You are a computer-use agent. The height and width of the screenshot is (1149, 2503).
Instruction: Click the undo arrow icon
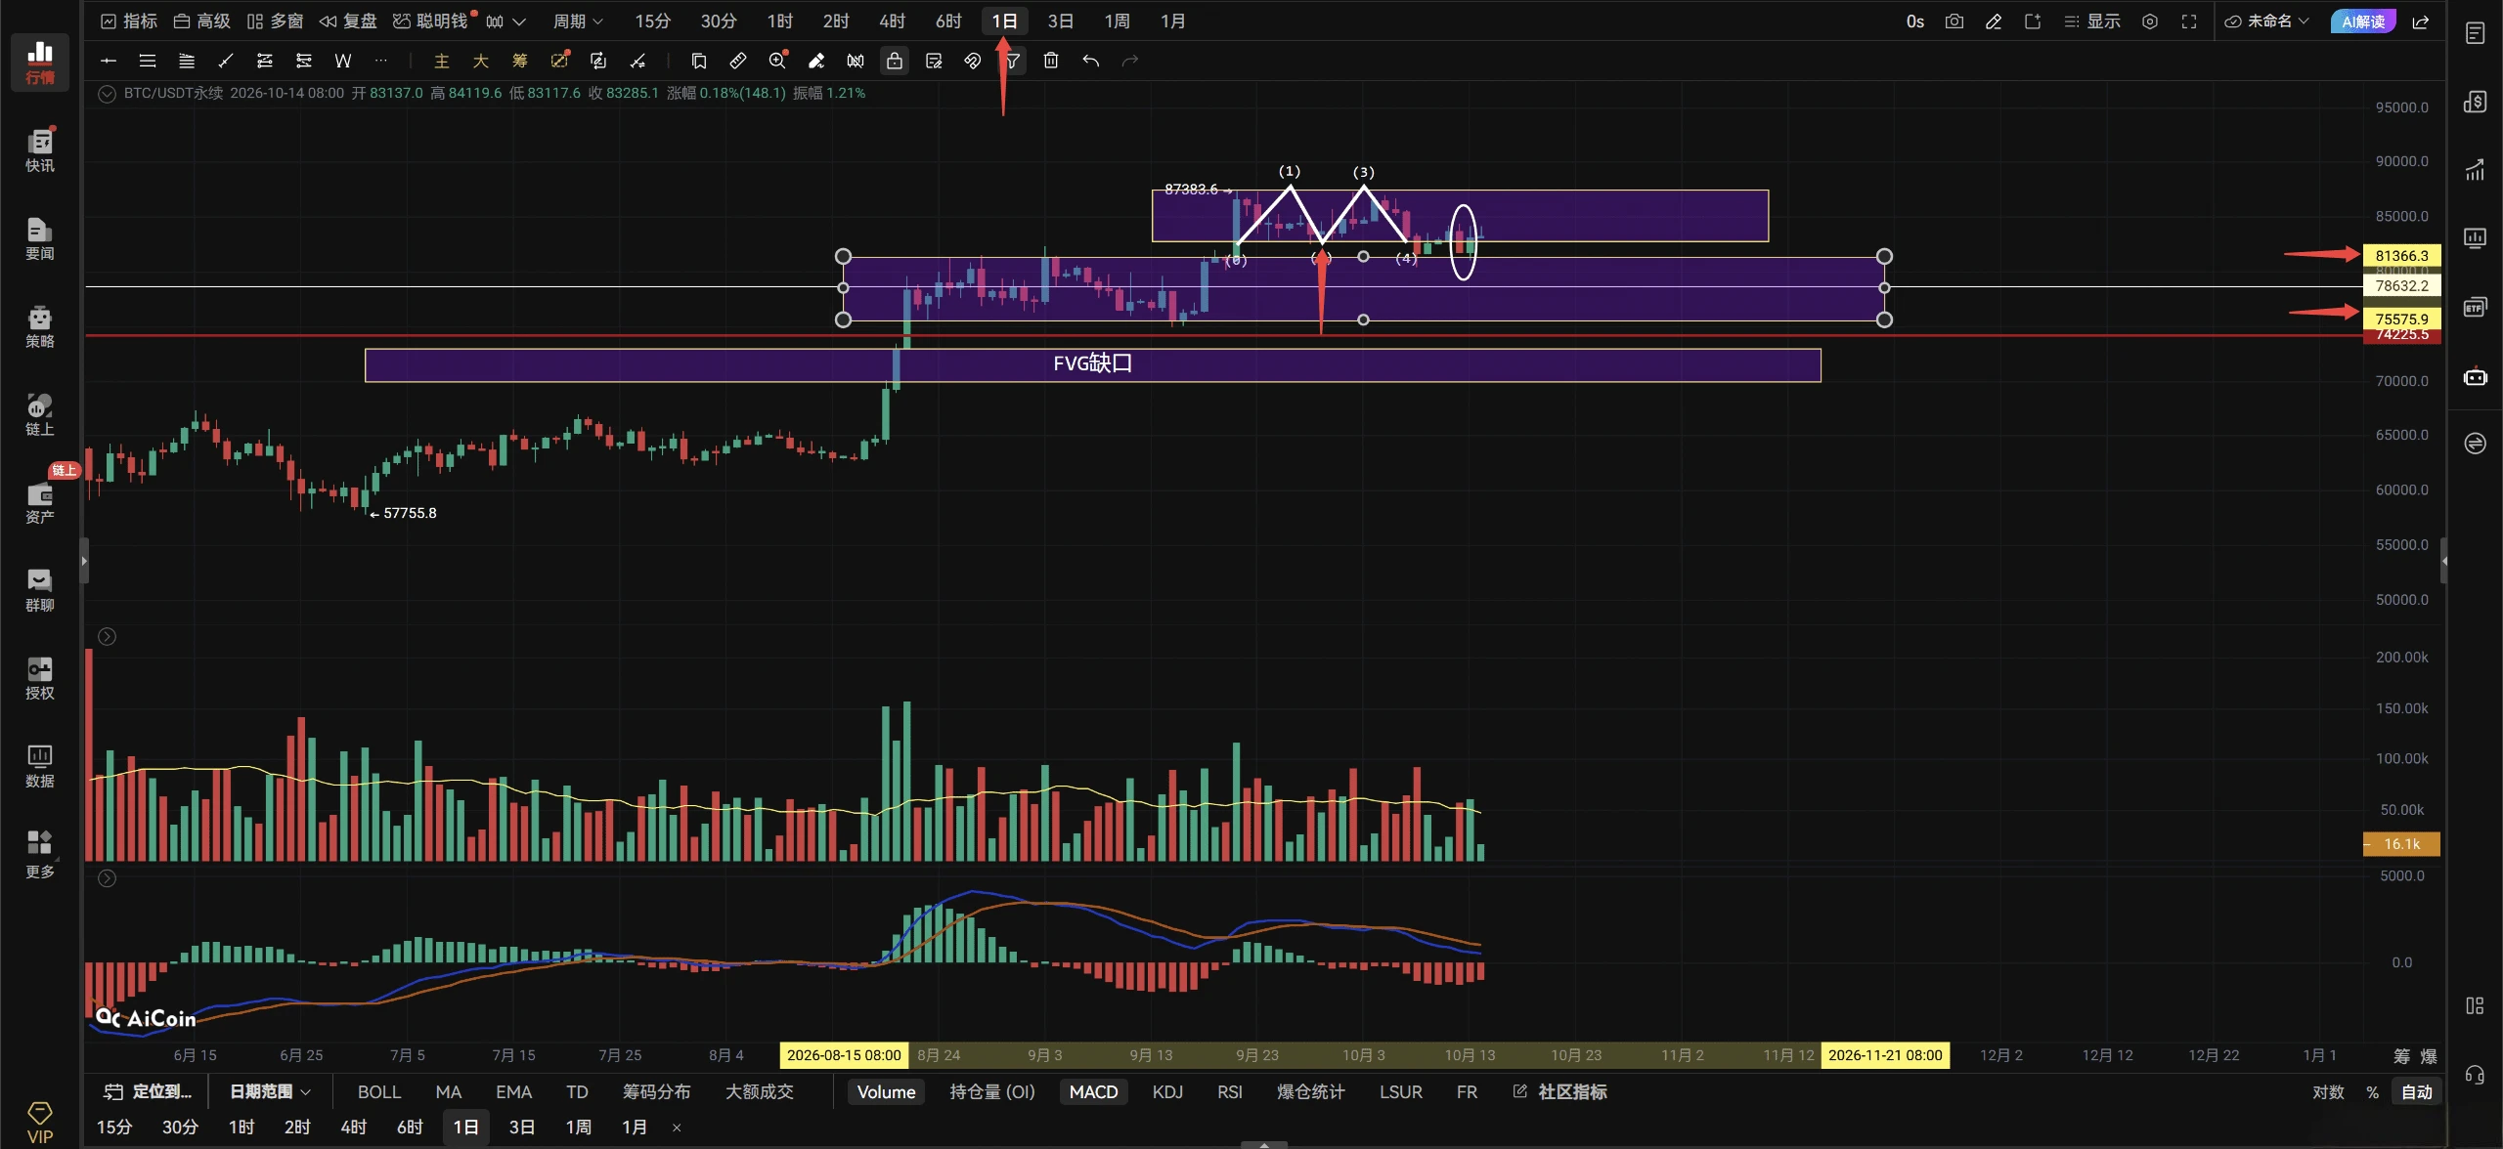point(1090,61)
